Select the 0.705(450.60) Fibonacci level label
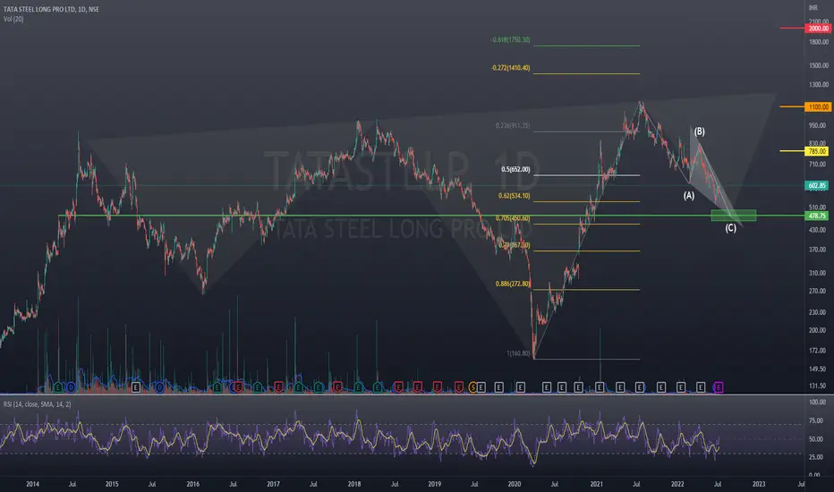 (x=513, y=218)
